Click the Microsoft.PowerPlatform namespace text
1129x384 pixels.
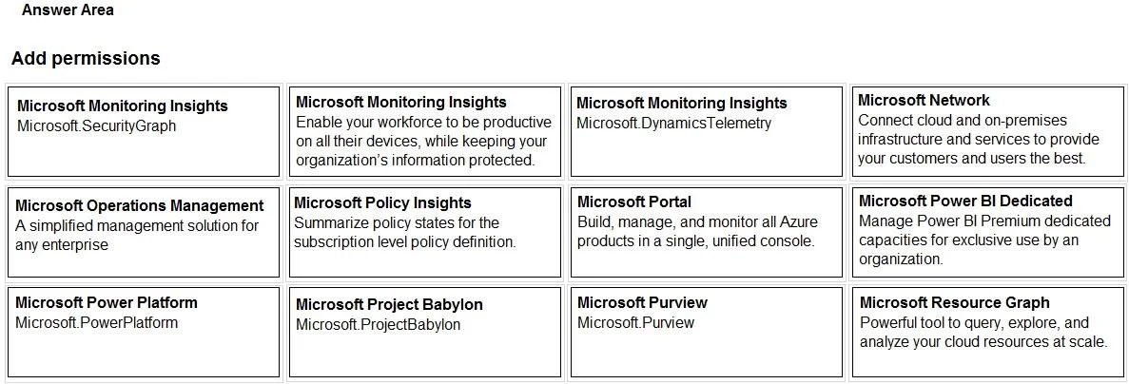pos(96,322)
